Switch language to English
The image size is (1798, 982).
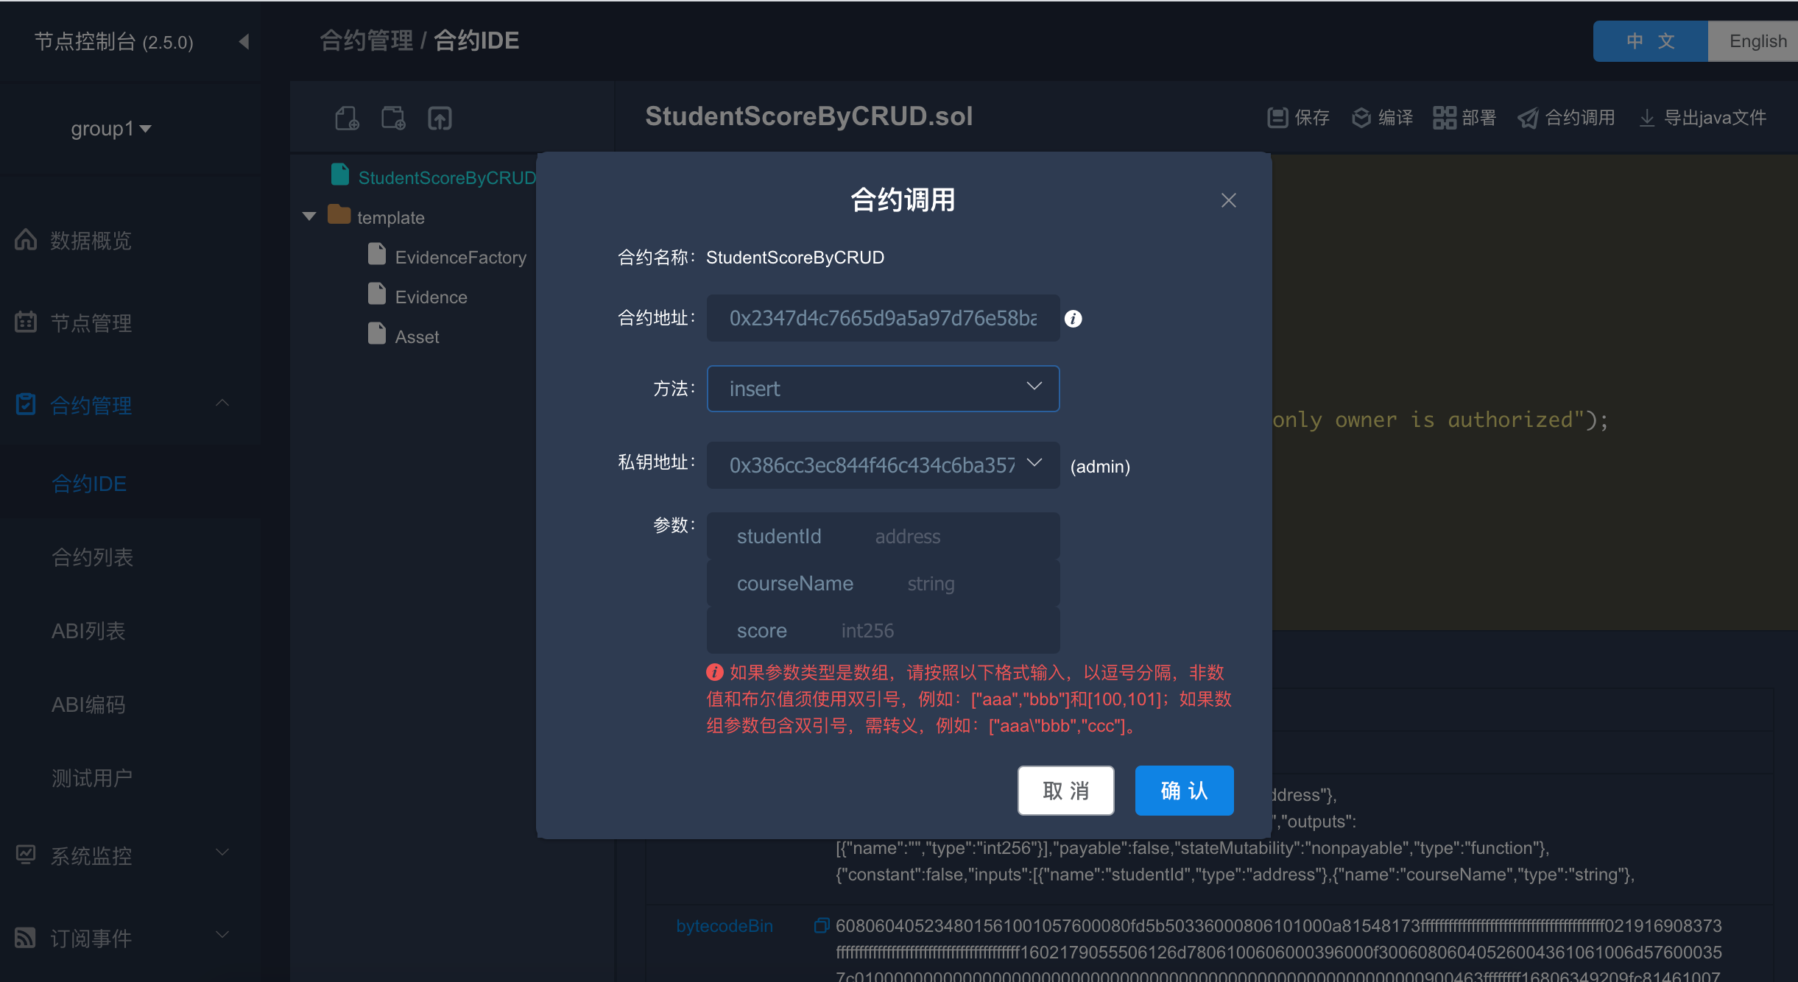[x=1758, y=41]
